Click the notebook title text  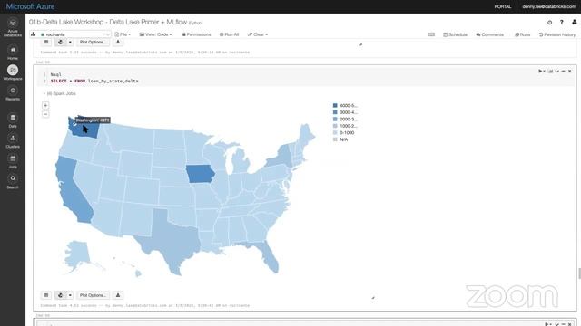pos(108,22)
